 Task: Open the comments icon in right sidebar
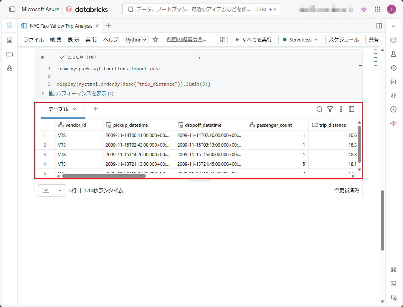coord(393,40)
